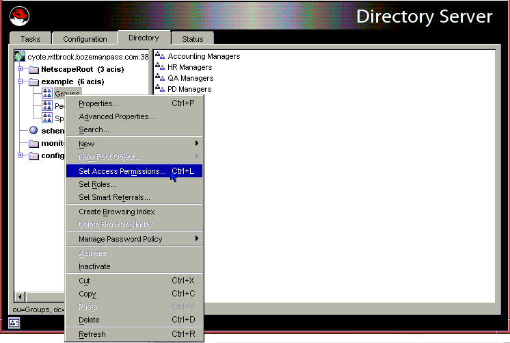Viewport: 510px width, 343px height.
Task: Click the config folder icon
Action: 33,155
